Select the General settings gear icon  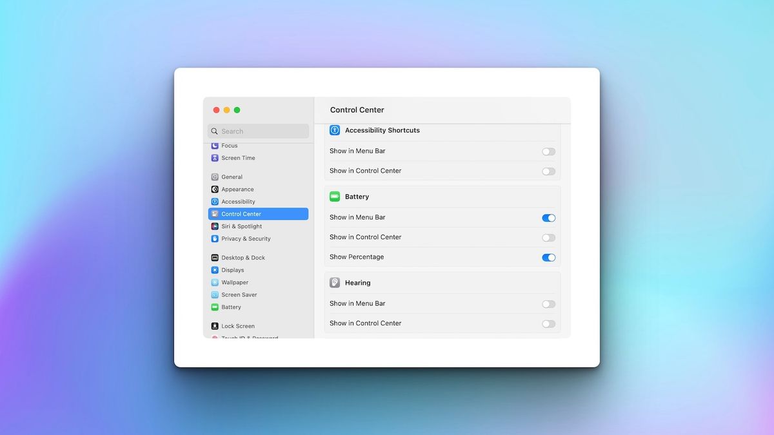tap(214, 177)
